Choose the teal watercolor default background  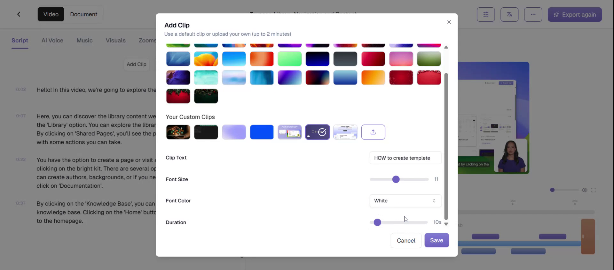click(206, 78)
